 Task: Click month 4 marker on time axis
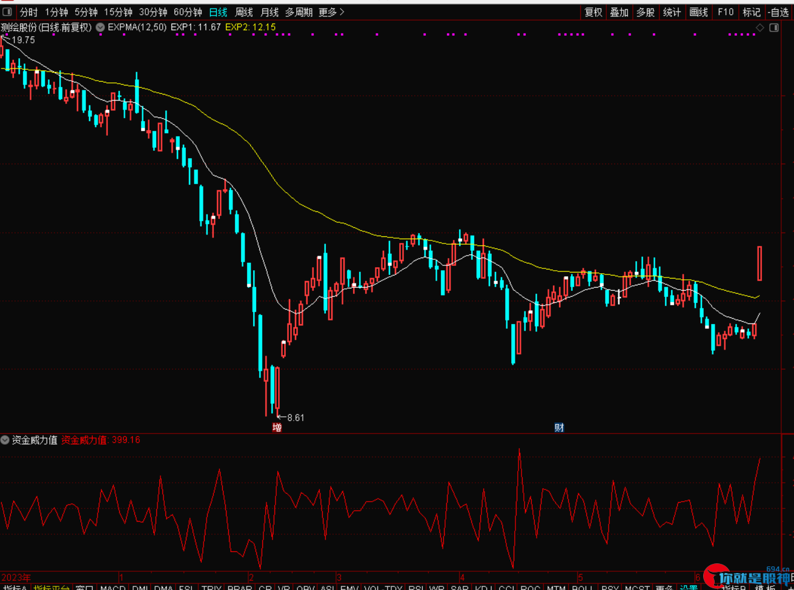[462, 577]
